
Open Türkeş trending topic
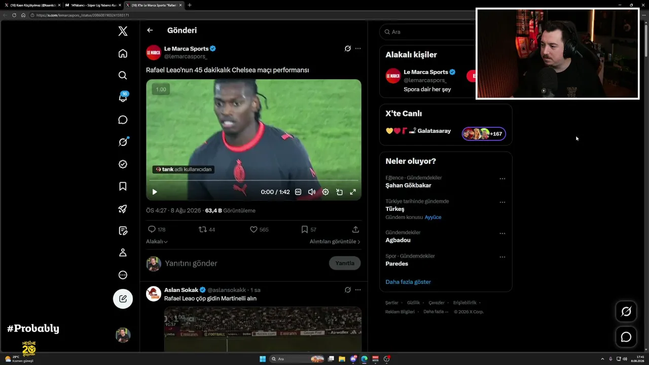click(x=395, y=209)
